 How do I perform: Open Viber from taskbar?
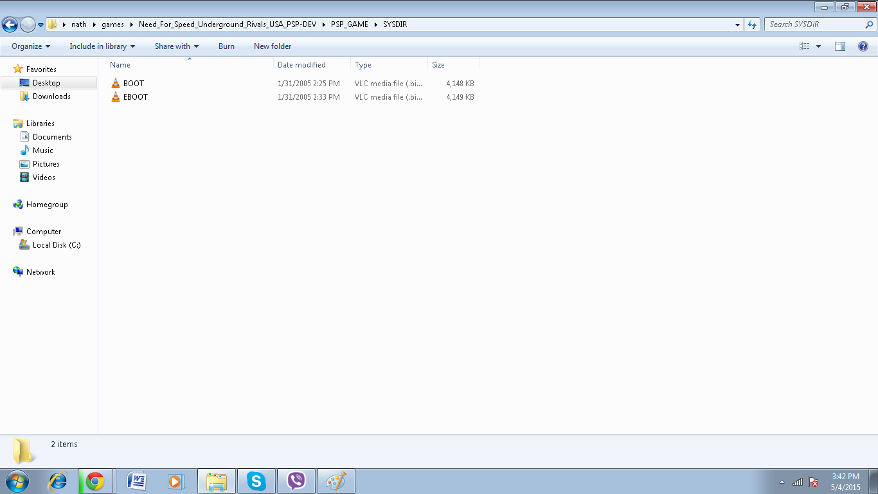(x=296, y=481)
